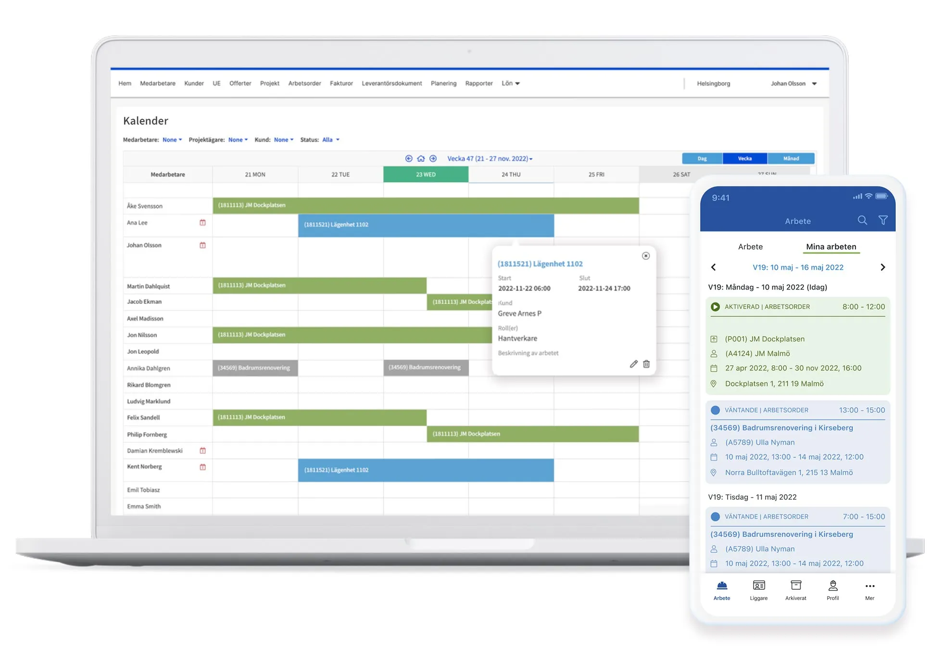The image size is (943, 652).
Task: Close the Lägenhet 1102 popup
Action: 646,256
